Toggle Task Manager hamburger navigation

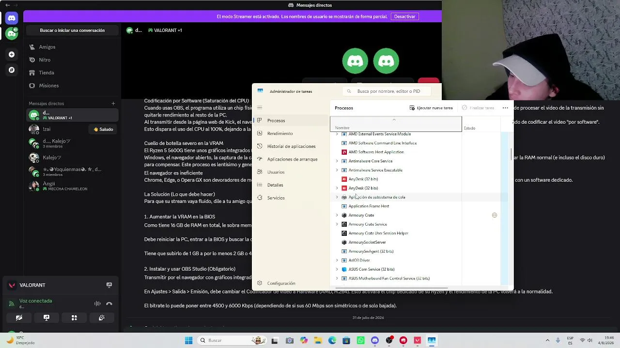[260, 108]
